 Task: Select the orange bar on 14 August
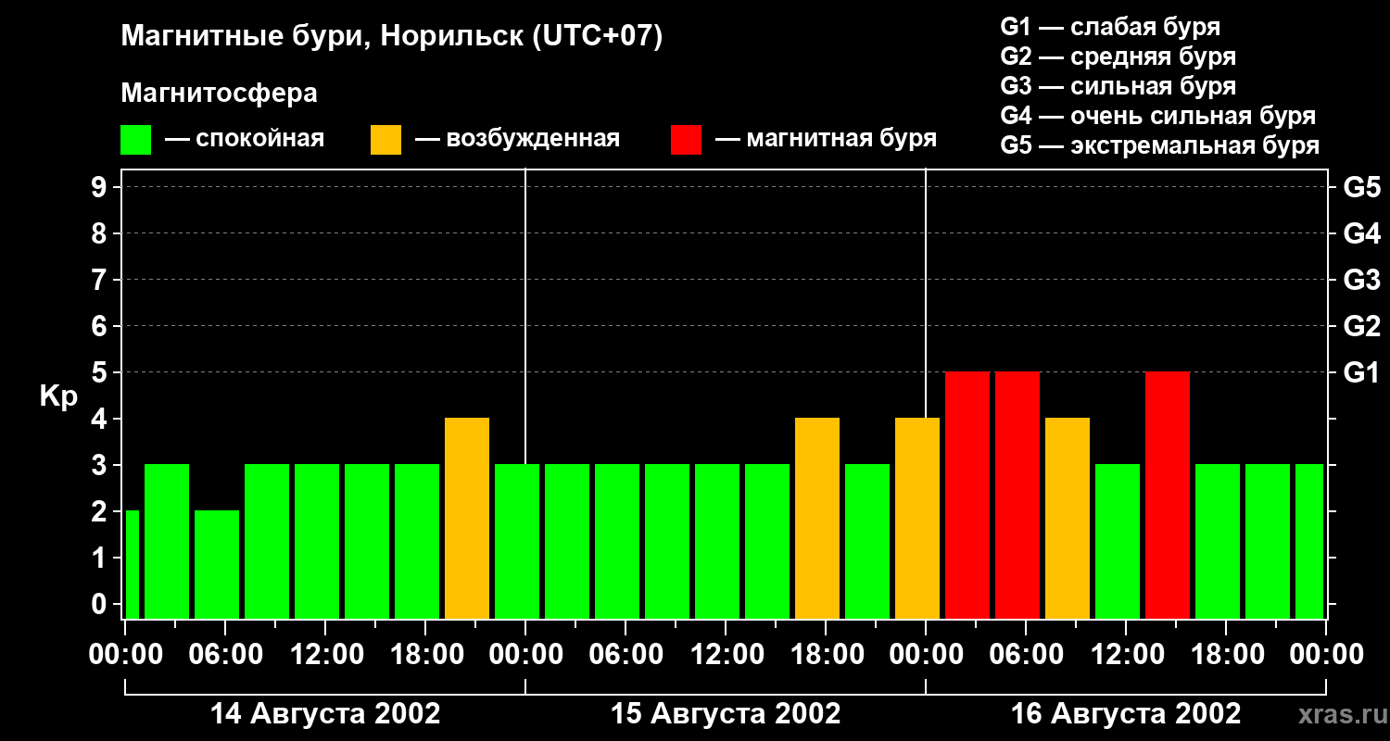pyautogui.click(x=467, y=518)
